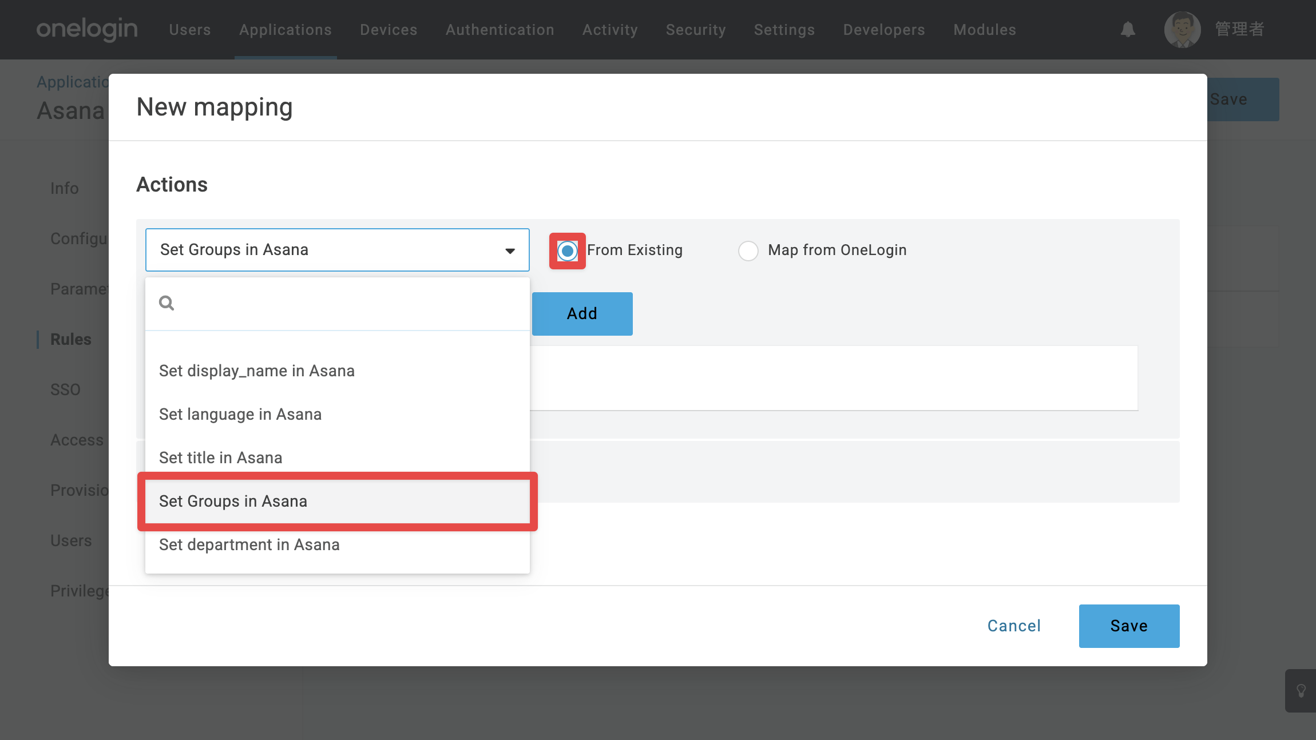Switch to the Rules sidebar tab
This screenshot has width=1316, height=740.
coord(71,339)
